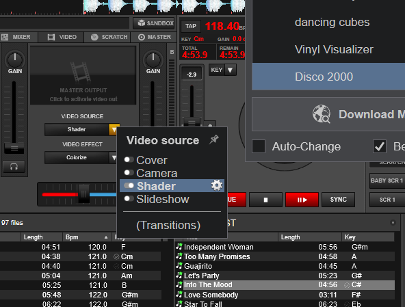Sort by the Bpm column header
405x307 pixels.
tap(87, 237)
